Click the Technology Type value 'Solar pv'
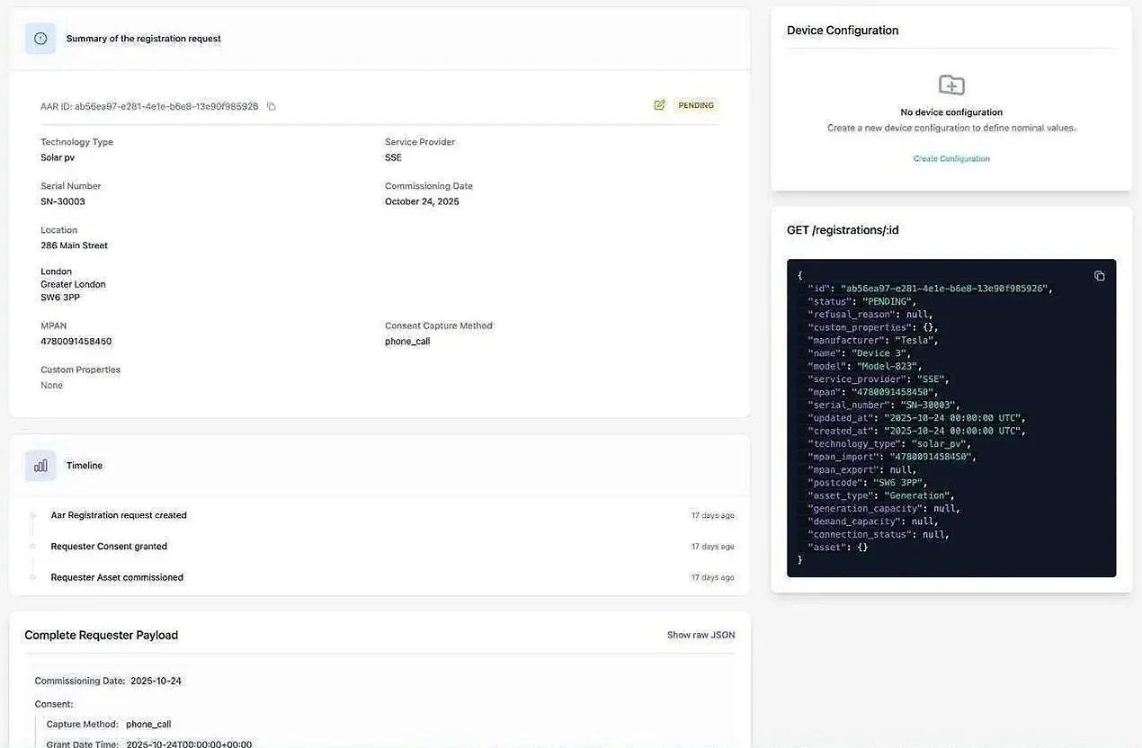Image resolution: width=1142 pixels, height=748 pixels. click(58, 157)
